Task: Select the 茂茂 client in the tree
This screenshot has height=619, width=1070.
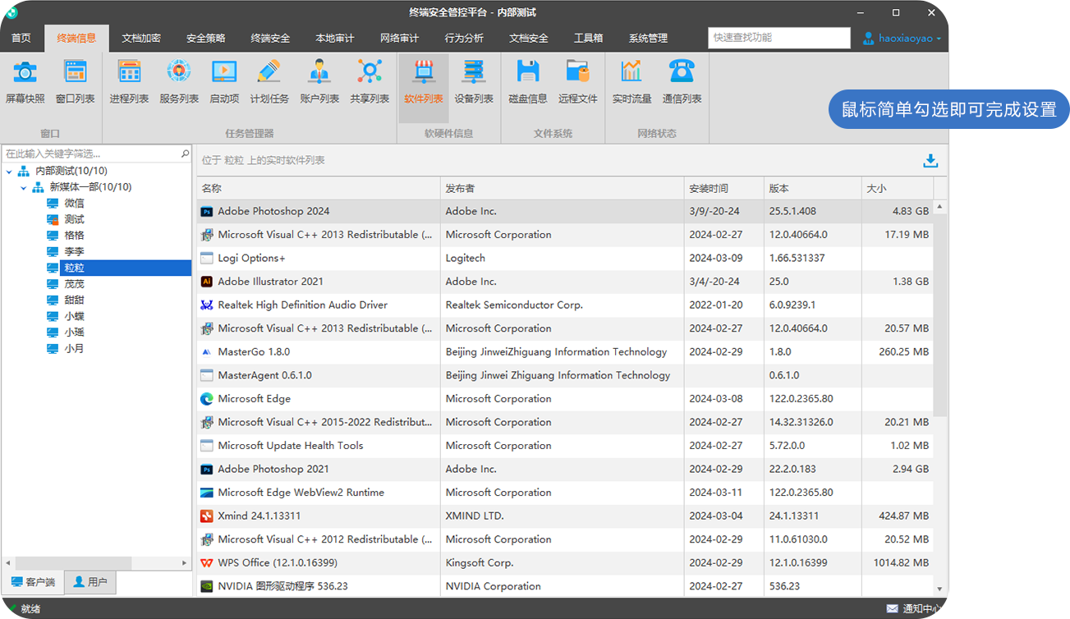Action: (74, 284)
